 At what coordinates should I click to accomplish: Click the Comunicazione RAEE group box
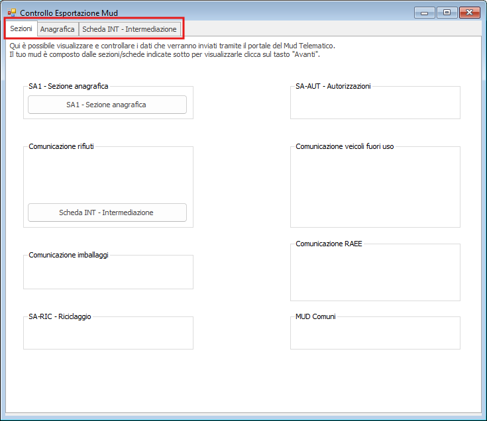pos(375,273)
